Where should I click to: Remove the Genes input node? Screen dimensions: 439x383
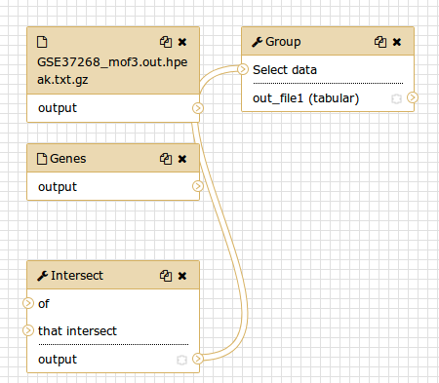click(x=182, y=159)
